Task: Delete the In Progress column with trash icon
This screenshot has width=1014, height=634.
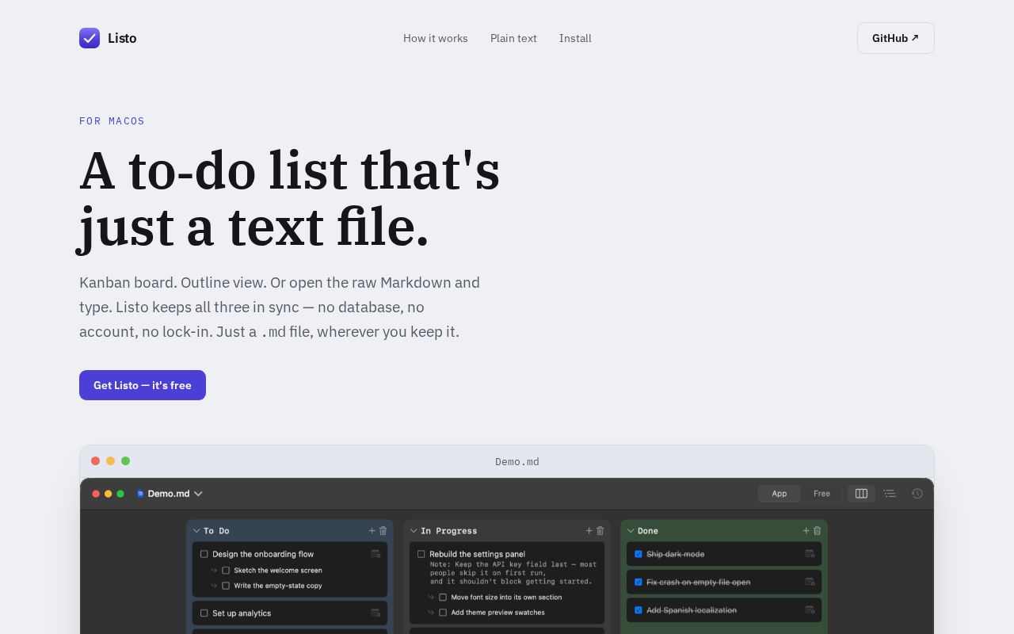Action: tap(600, 531)
